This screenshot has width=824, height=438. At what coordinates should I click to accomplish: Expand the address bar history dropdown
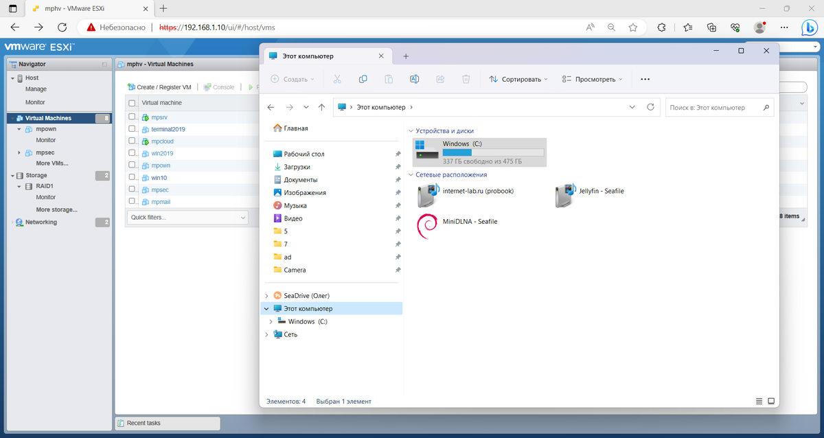[x=632, y=108]
